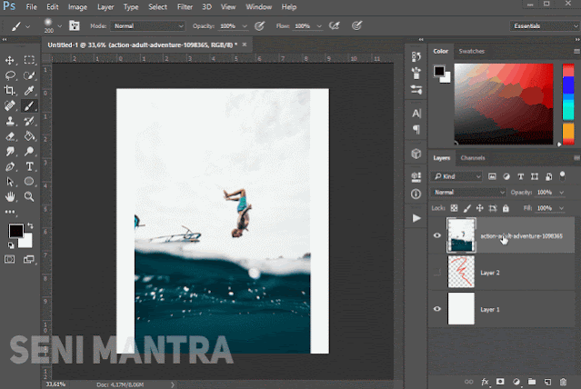Toggle pressure for brush size
Viewport: 581px width, 389px height.
(356, 25)
